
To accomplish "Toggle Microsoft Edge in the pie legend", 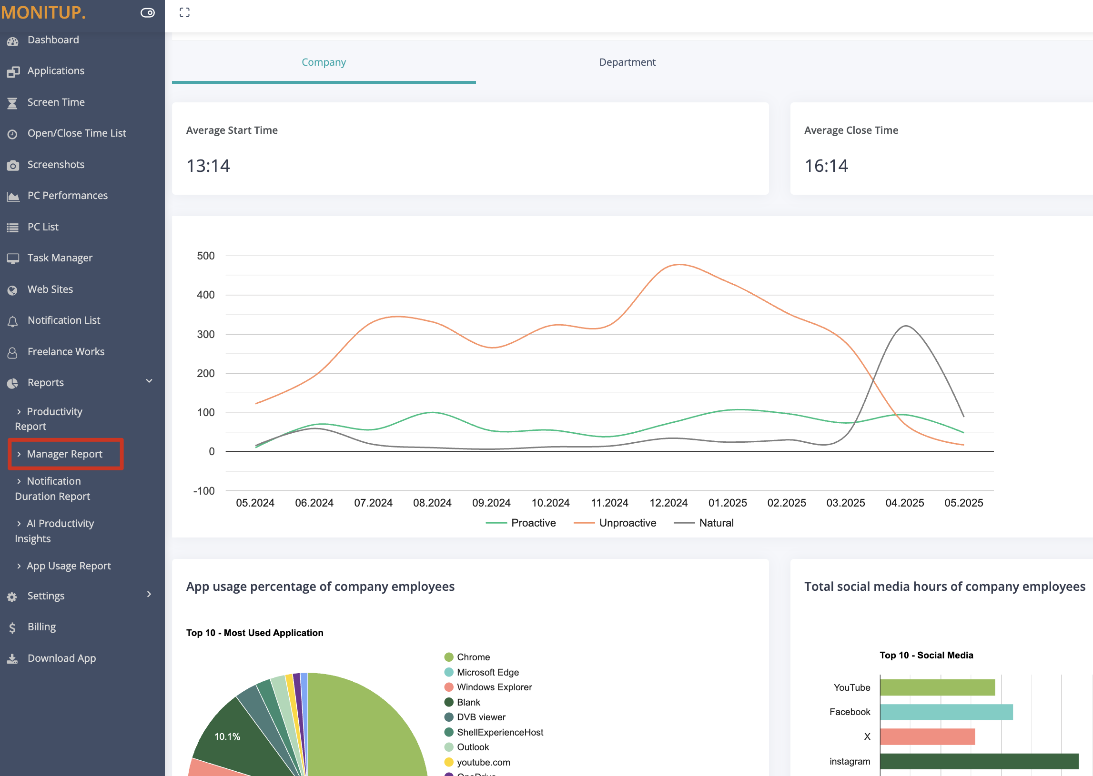I will (x=482, y=672).
